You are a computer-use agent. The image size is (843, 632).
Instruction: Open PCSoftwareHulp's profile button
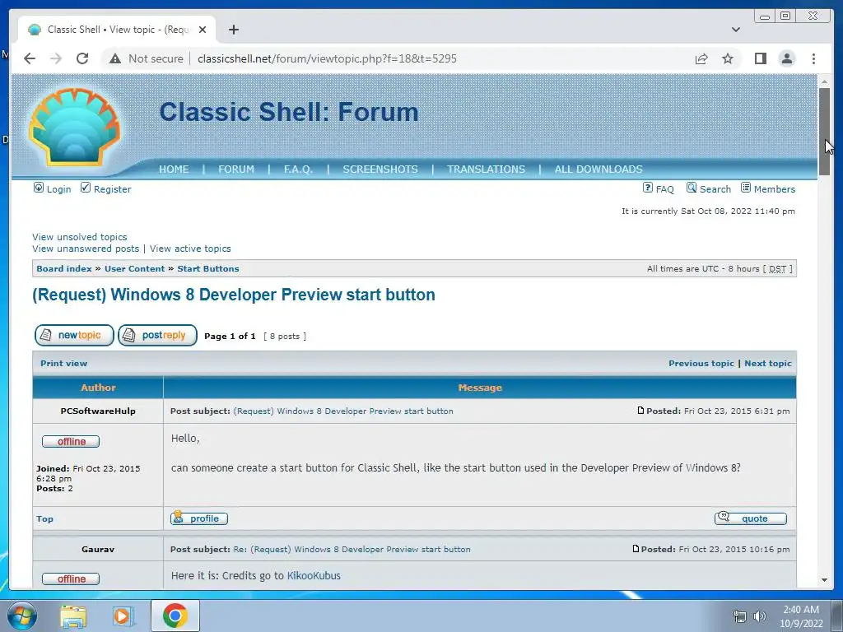pos(199,518)
